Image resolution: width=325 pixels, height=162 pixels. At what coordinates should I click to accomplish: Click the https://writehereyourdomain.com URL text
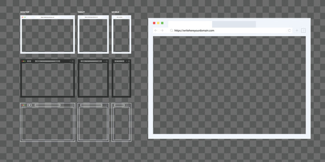pyautogui.click(x=194, y=31)
